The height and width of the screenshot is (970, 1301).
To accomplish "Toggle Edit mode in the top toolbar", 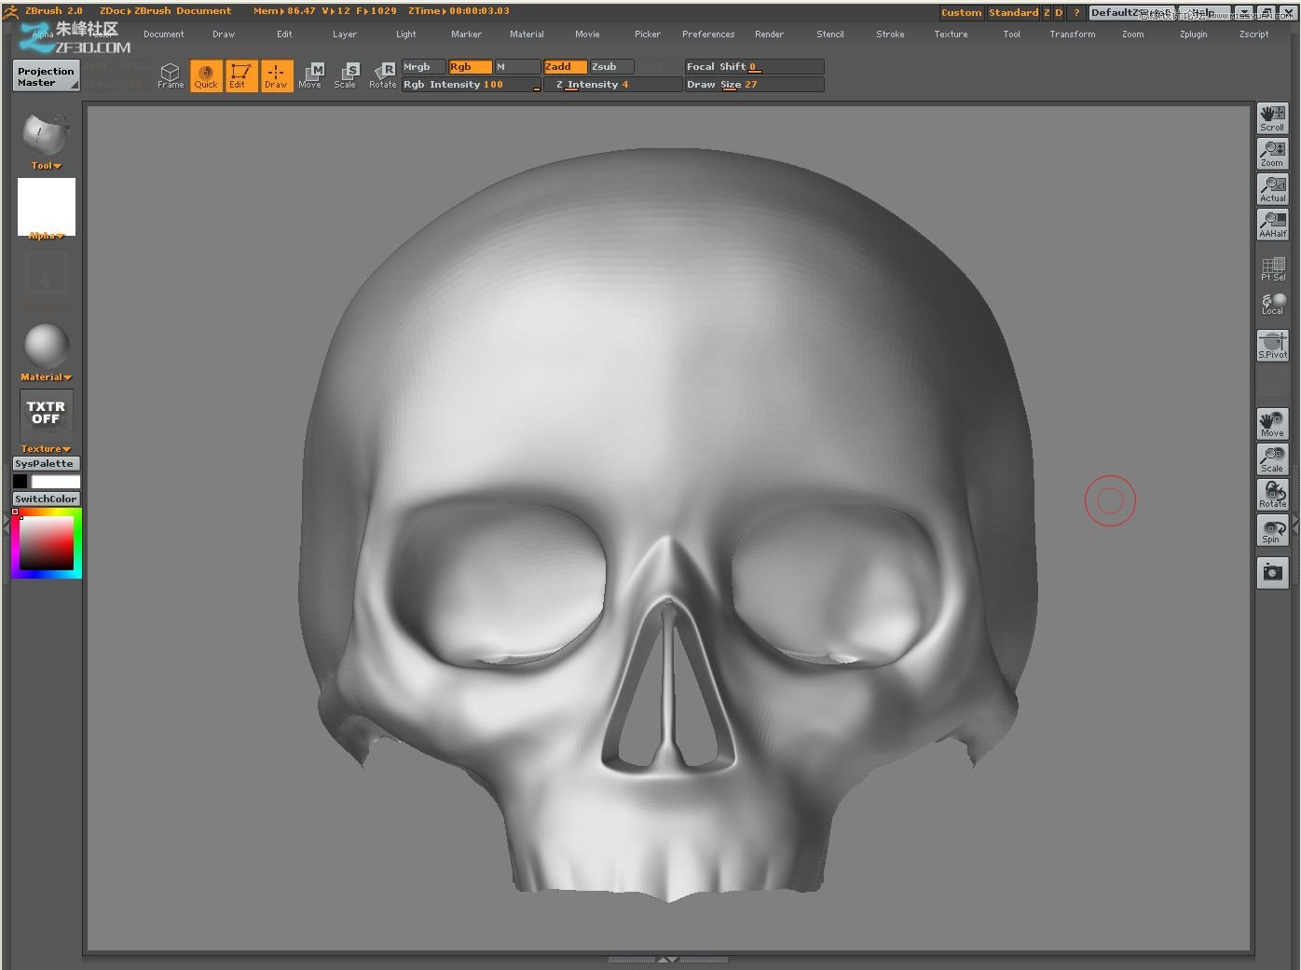I will (240, 75).
